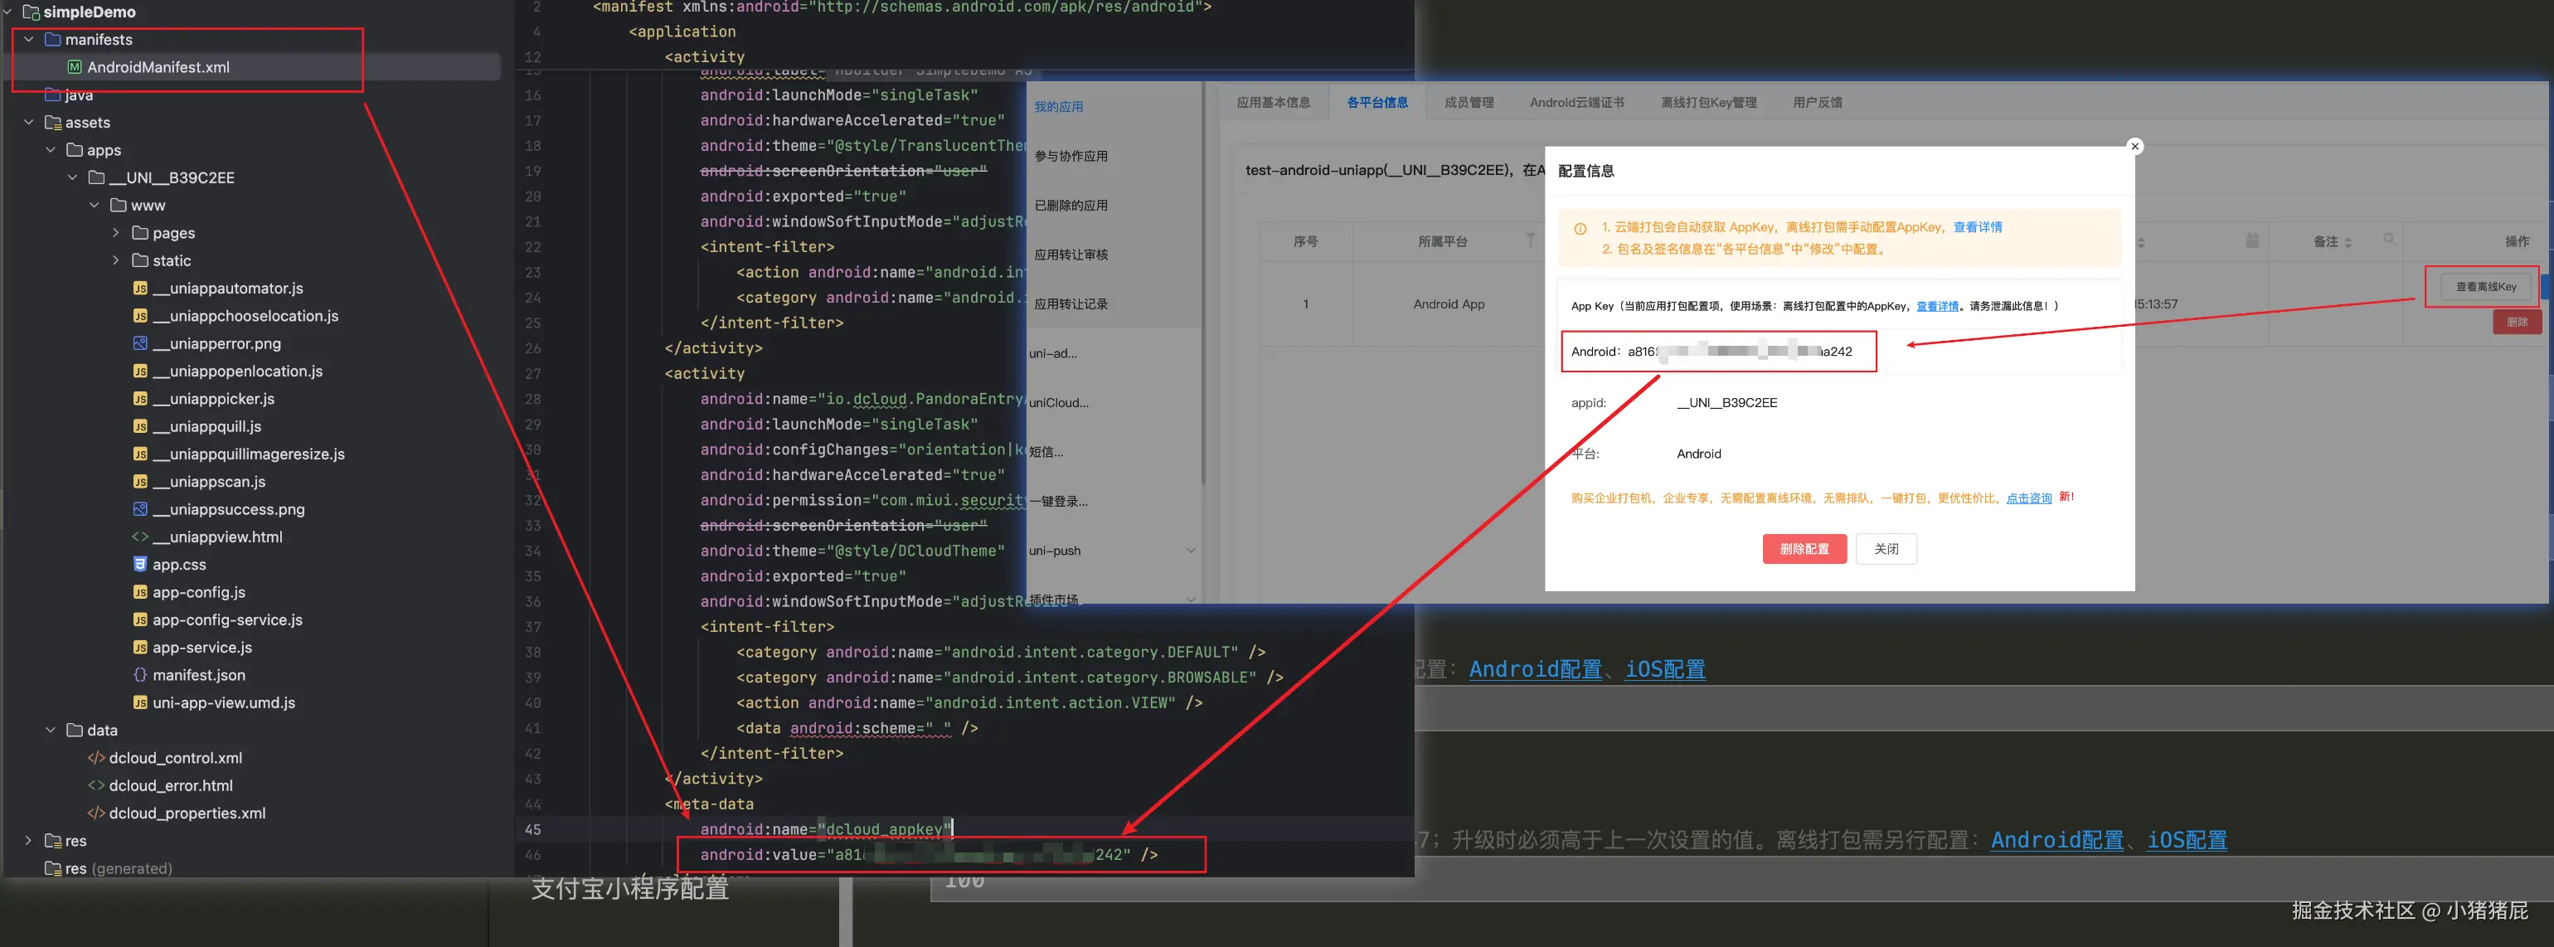Click the image icon beside __uniappsuccess.png
2554x947 pixels.
(x=140, y=508)
